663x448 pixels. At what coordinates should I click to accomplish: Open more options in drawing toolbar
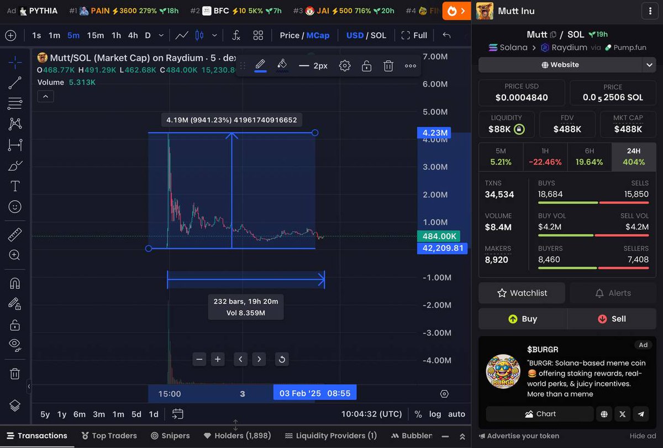click(411, 66)
